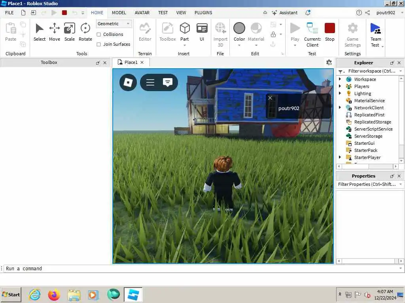
Task: Start a Team Test
Action: tap(375, 35)
